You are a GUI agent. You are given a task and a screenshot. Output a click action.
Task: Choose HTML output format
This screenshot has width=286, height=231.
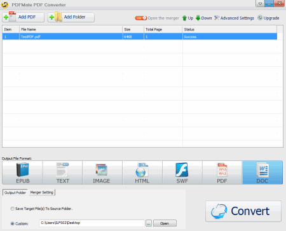(142, 172)
